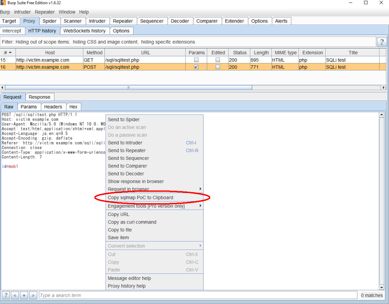Switch to the Headers view tab
This screenshot has width=389, height=304.
[53, 107]
